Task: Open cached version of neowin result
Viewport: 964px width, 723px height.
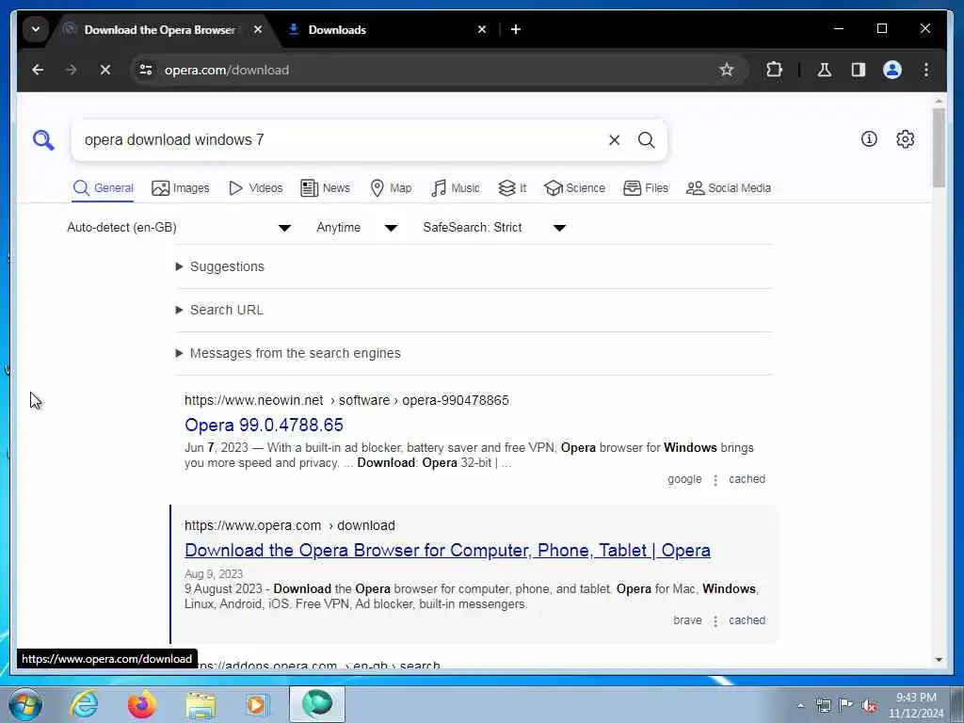Action: tap(747, 479)
